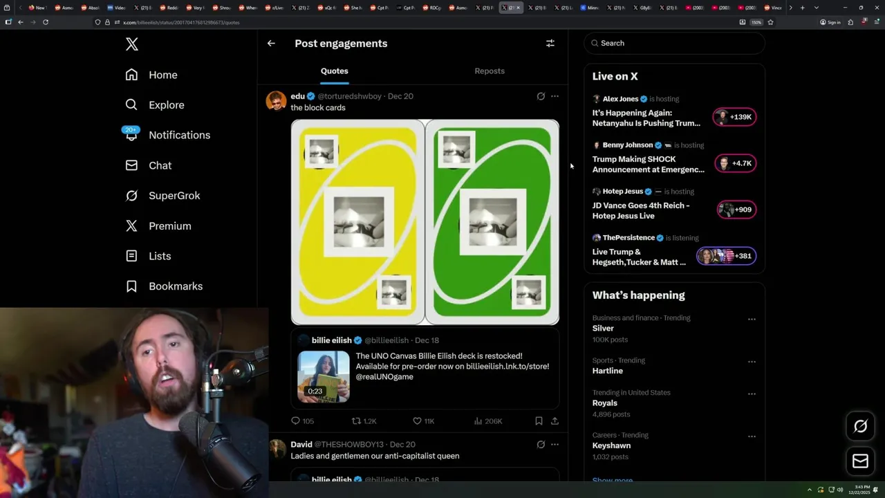885x498 pixels.
Task: Bookmark edu's post
Action: (x=539, y=421)
